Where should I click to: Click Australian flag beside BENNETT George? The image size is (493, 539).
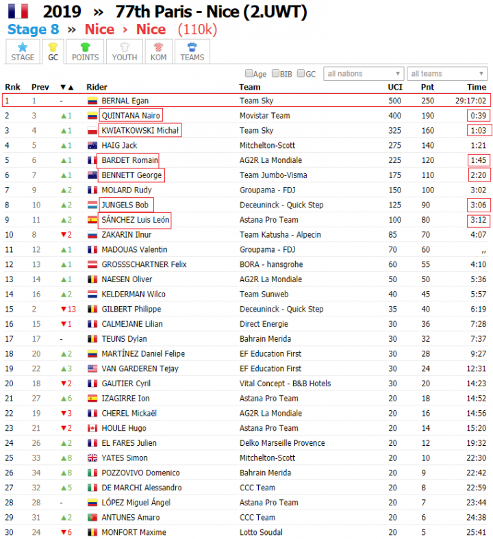(x=92, y=175)
